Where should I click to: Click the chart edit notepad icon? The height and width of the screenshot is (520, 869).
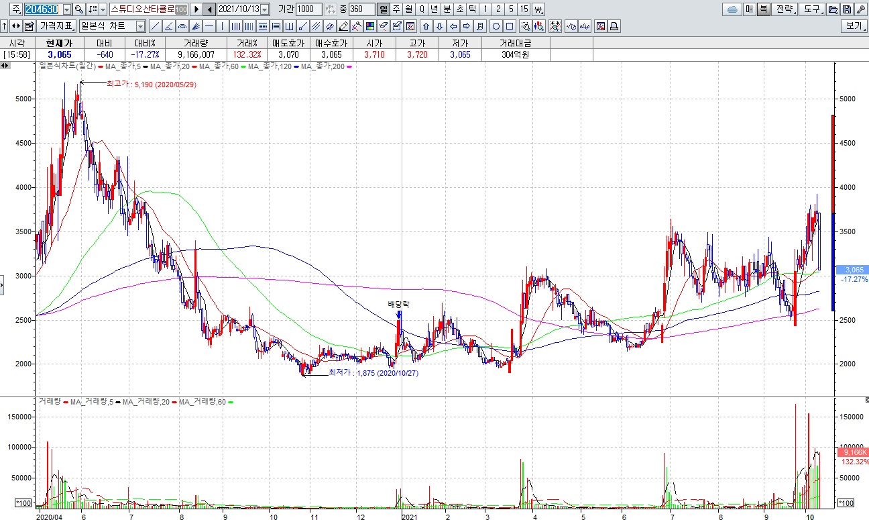[x=29, y=26]
